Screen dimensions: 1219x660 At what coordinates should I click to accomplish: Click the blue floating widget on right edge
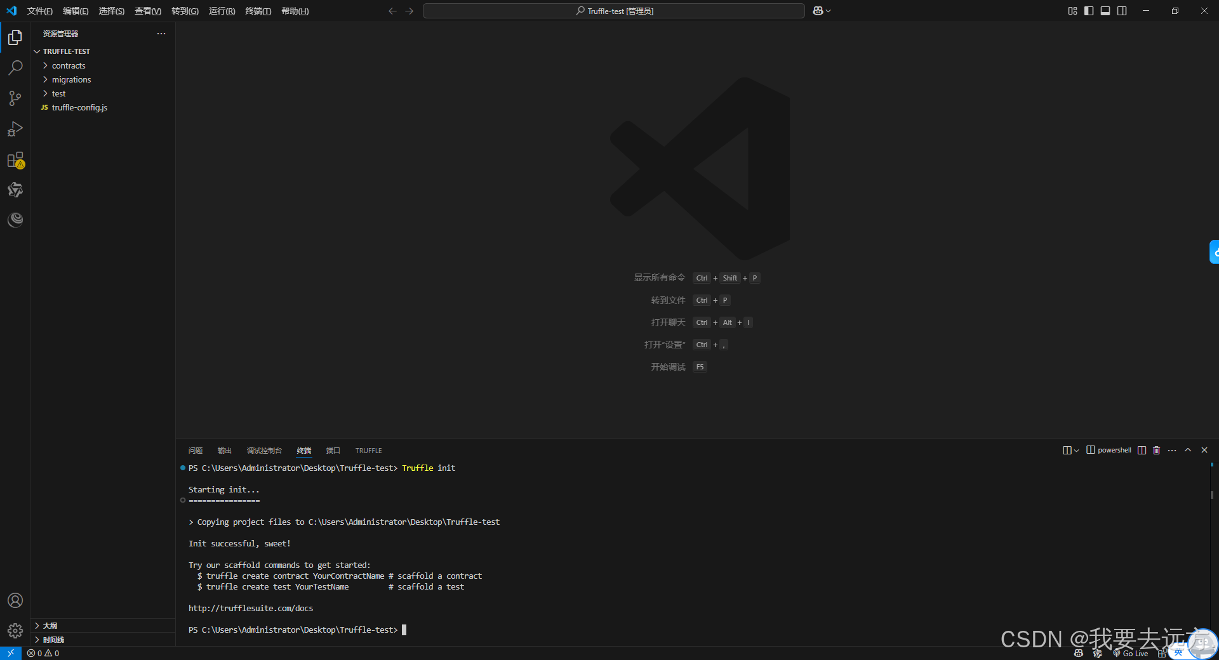[1215, 252]
